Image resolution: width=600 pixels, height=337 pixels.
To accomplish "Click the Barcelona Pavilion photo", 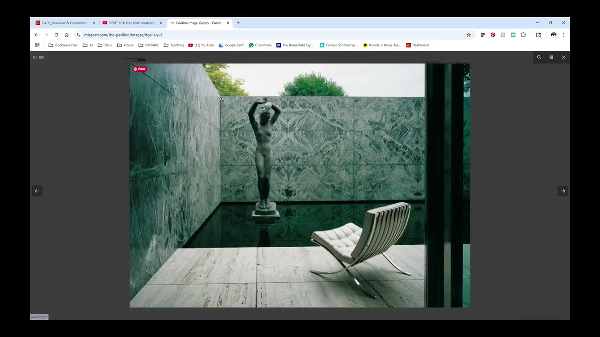I will tap(300, 185).
